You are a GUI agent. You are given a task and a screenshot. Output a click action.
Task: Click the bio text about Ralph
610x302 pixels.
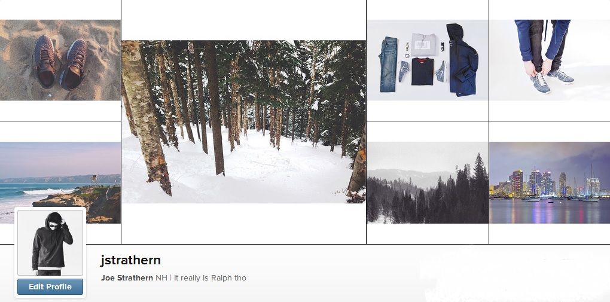point(210,278)
